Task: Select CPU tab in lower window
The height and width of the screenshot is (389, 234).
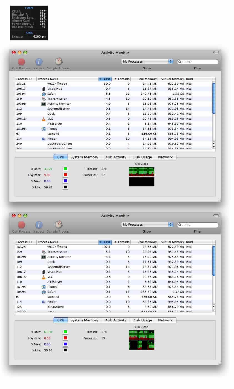Action: (x=61, y=320)
